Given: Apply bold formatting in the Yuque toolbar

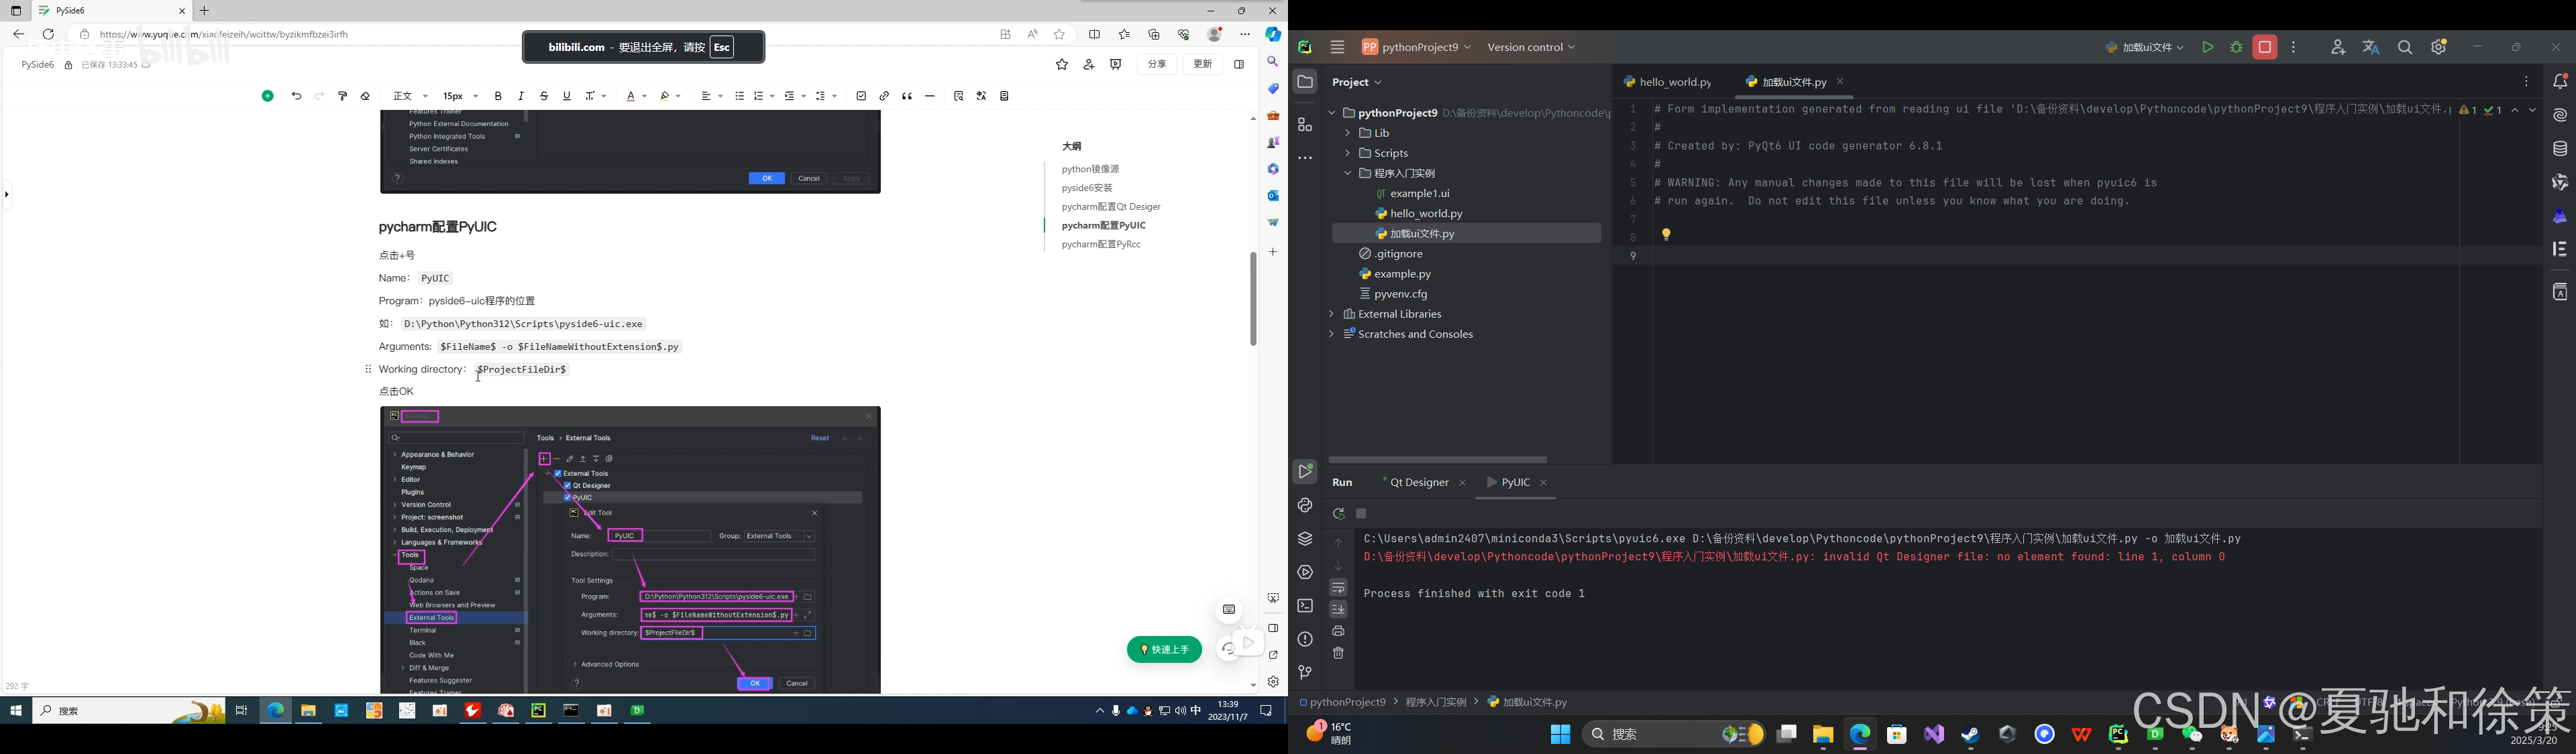Looking at the screenshot, I should (x=498, y=96).
